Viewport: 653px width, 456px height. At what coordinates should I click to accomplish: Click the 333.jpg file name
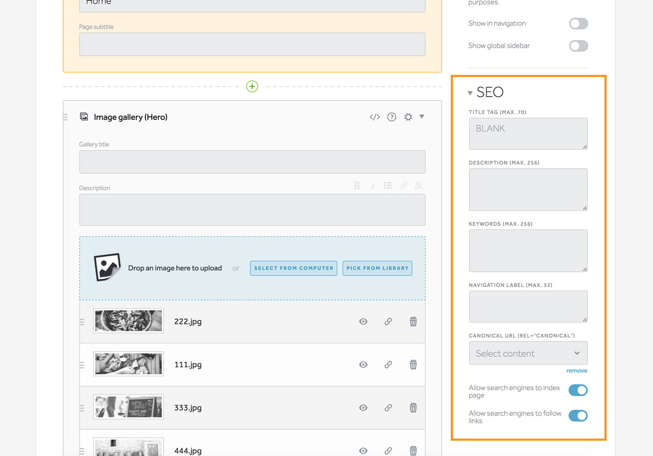tap(188, 408)
